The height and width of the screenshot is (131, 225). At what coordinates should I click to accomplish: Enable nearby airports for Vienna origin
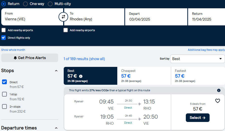pyautogui.click(x=4, y=30)
